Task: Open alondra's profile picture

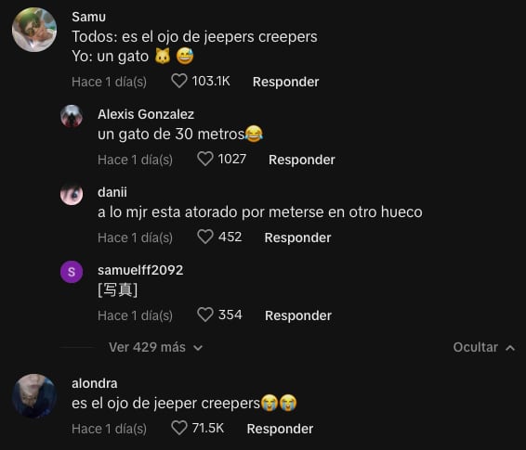Action: pos(34,396)
